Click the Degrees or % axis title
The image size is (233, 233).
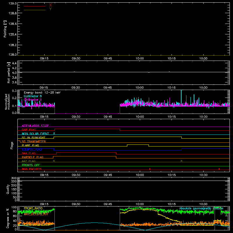tap(8, 218)
